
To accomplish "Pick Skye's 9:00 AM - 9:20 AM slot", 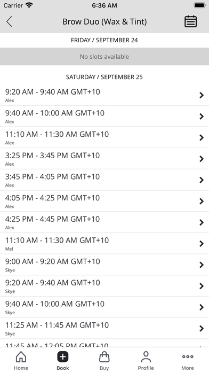I will point(104,265).
